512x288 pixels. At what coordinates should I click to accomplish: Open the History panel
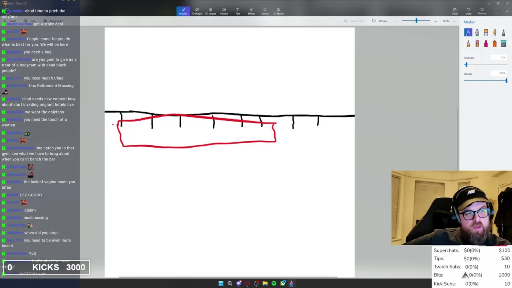click(482, 11)
